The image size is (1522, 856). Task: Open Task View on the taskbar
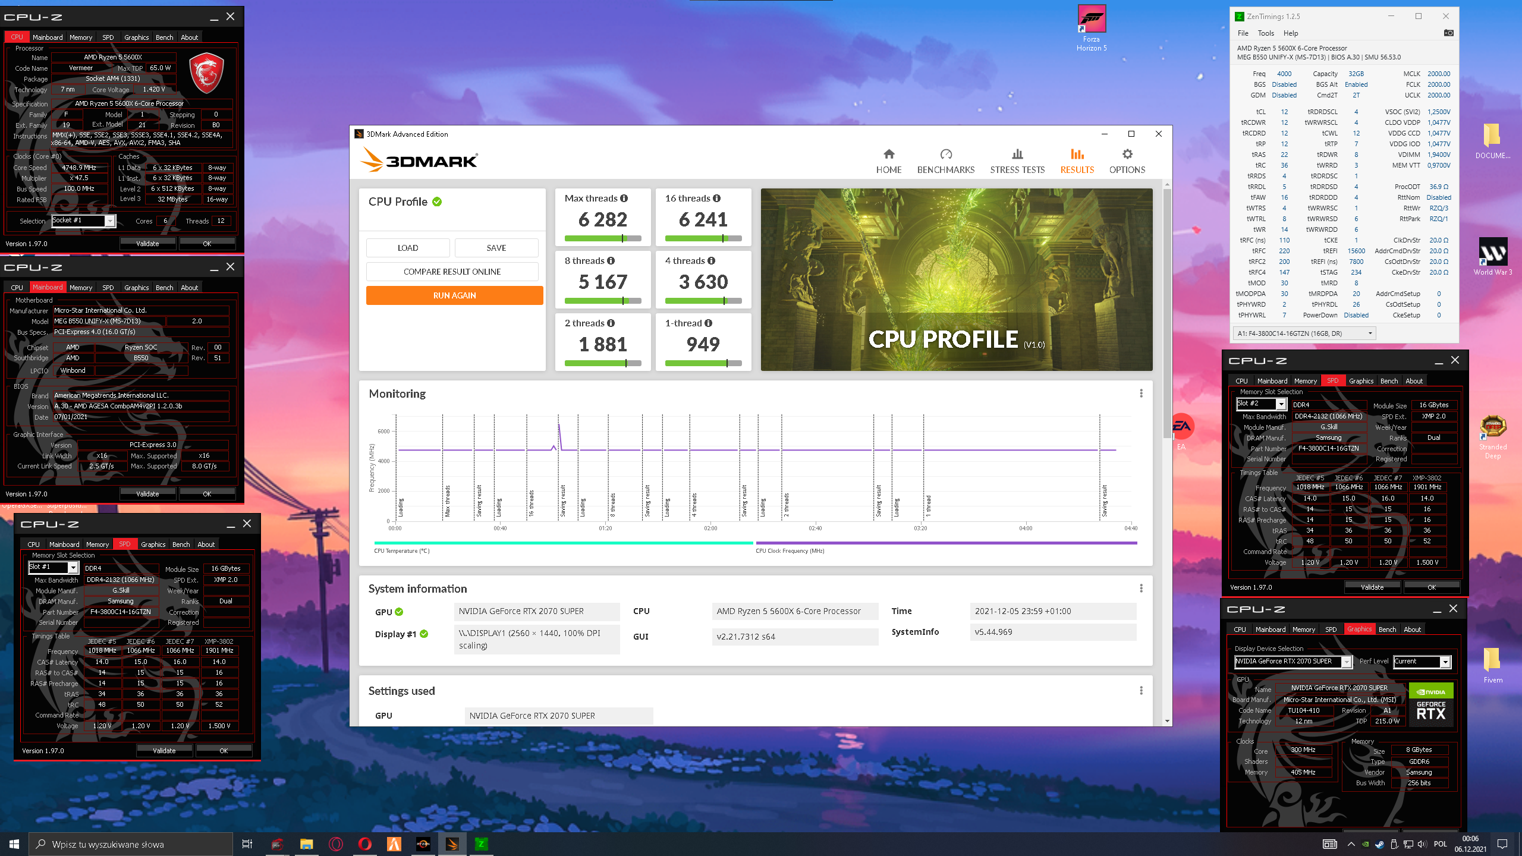[x=247, y=844]
